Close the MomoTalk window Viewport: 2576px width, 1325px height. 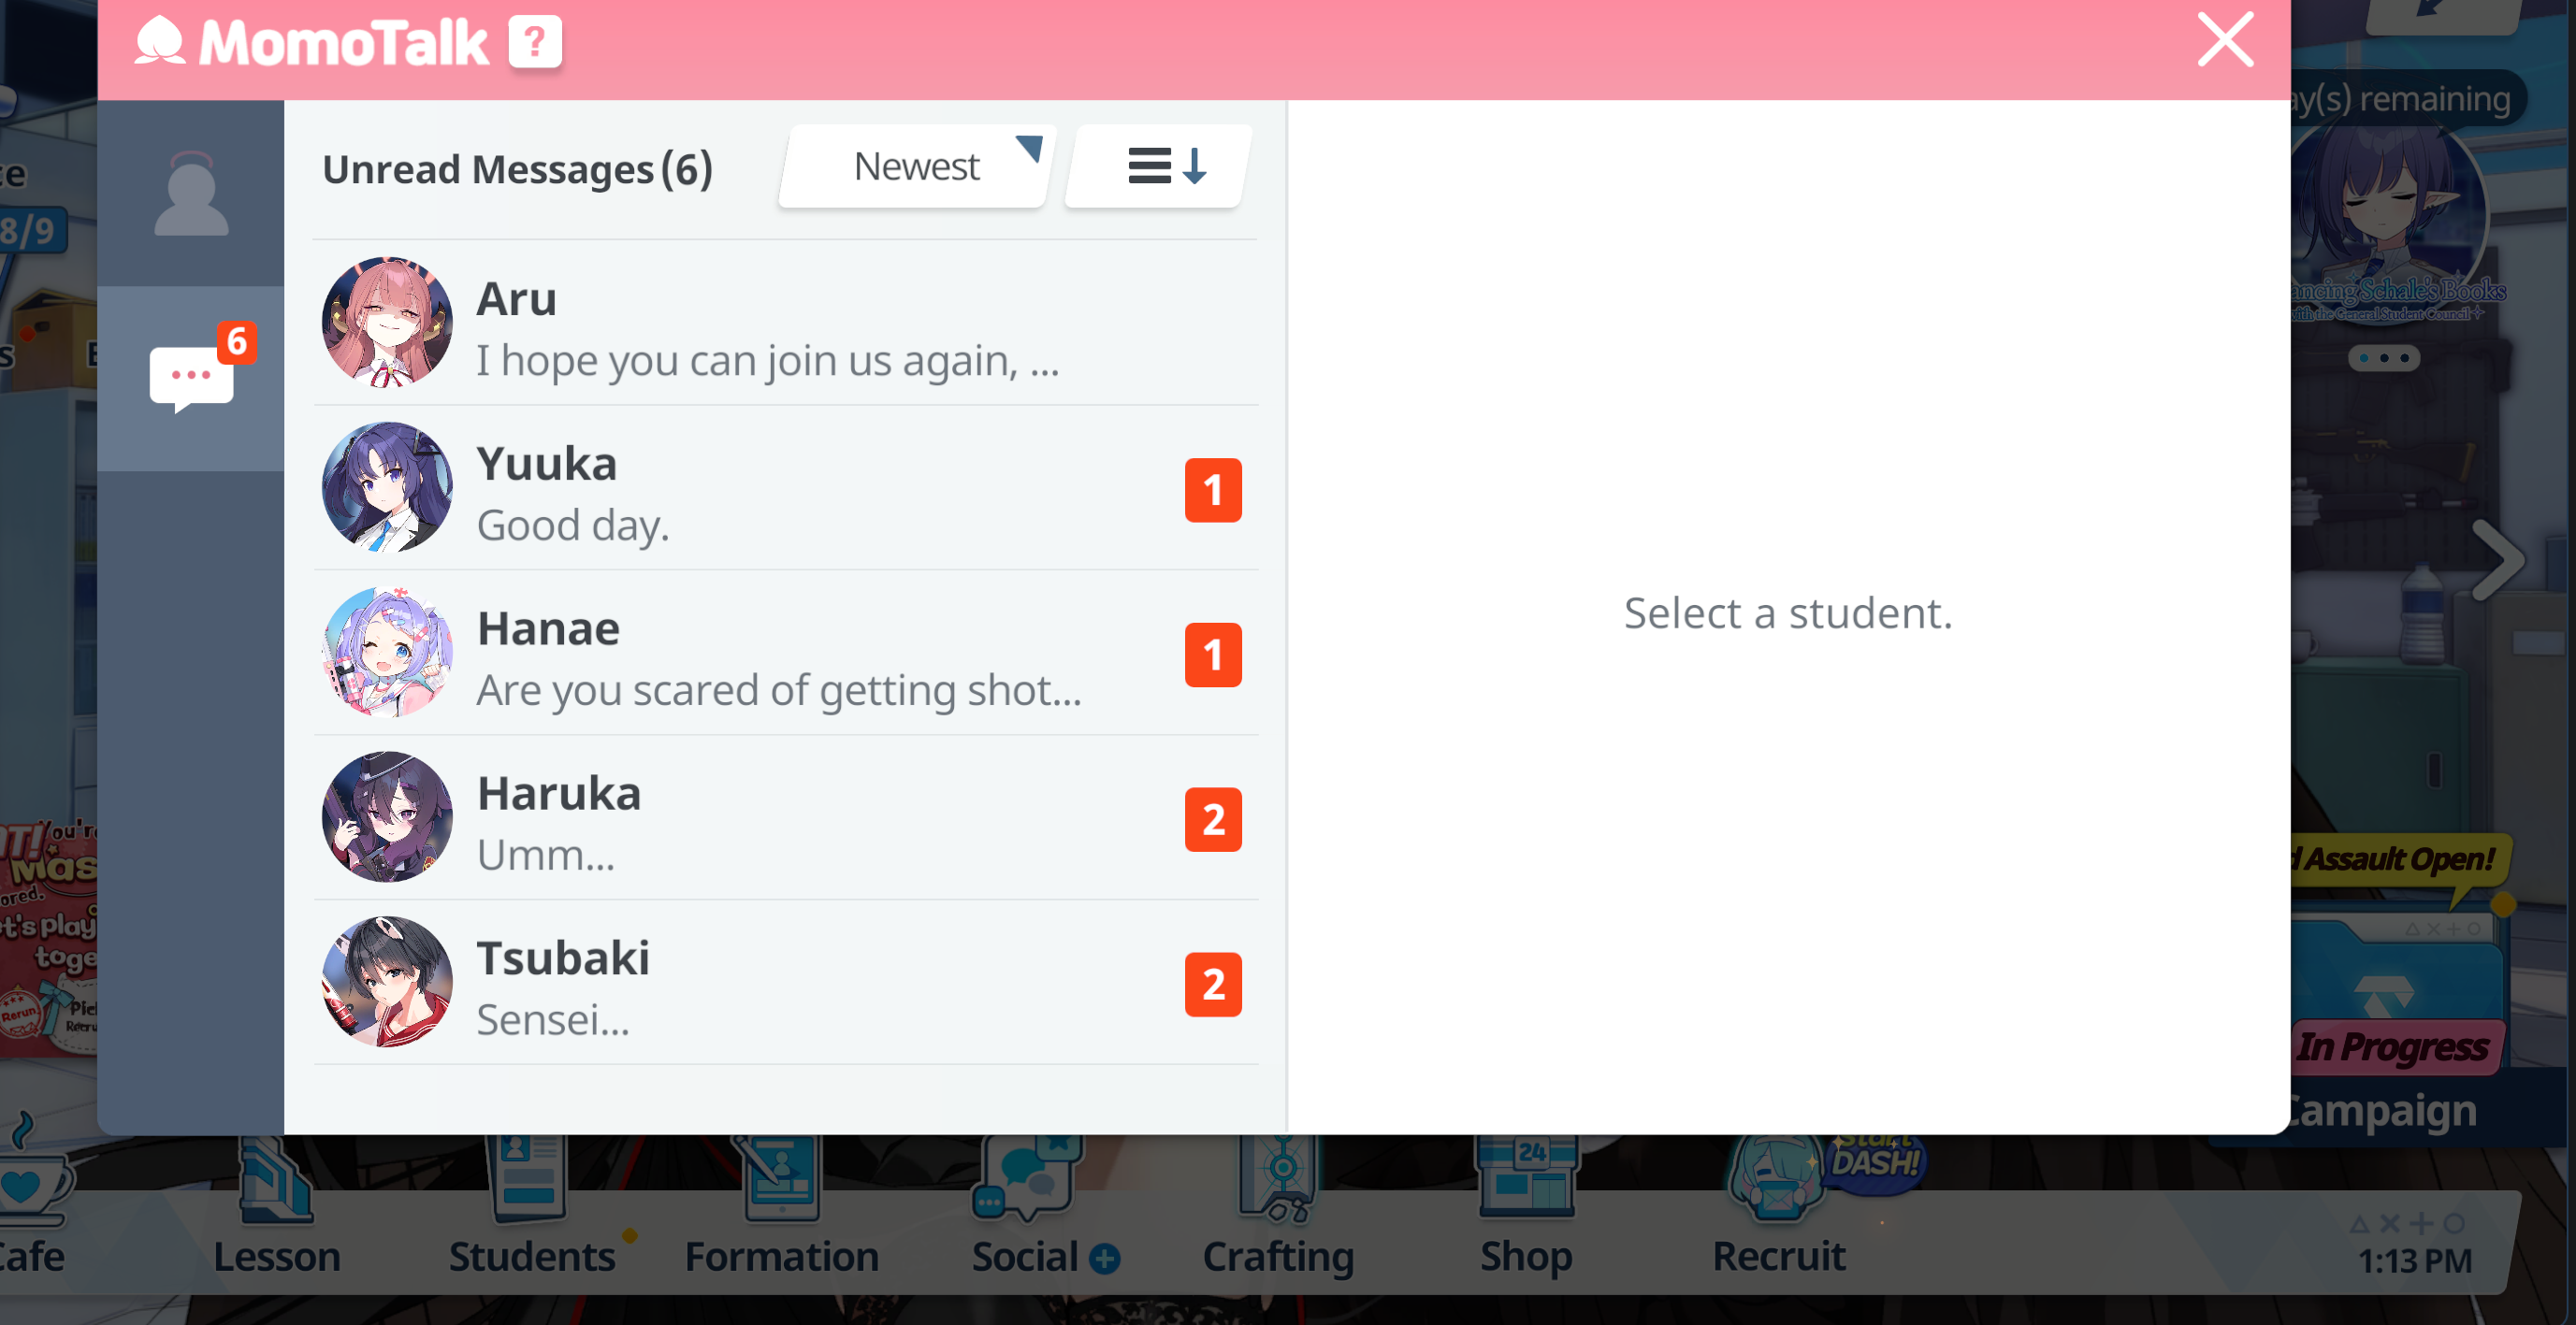(x=2225, y=40)
